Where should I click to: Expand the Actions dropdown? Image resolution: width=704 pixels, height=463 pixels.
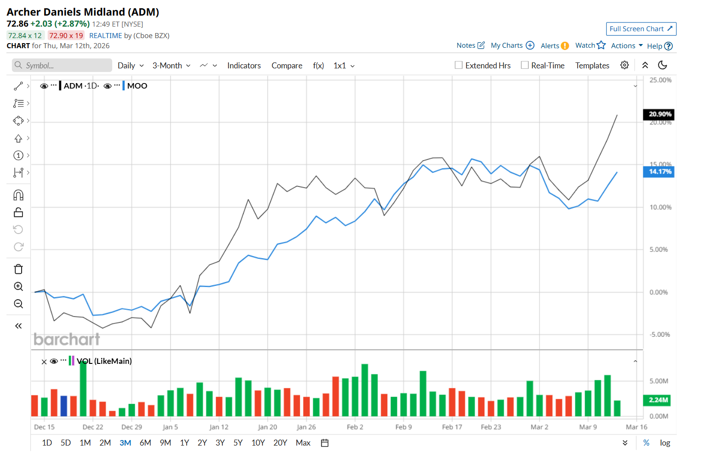[627, 45]
